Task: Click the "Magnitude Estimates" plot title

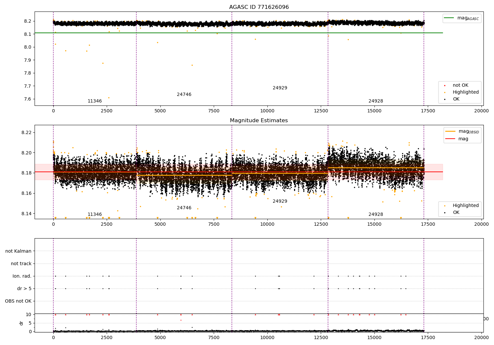Action: pyautogui.click(x=259, y=121)
